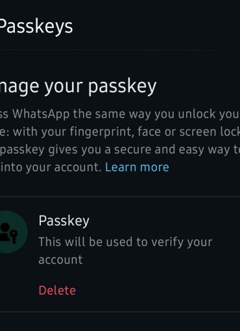This screenshot has width=240, height=331.
Task: Click the green passkey person-key icon
Action: pos(8,232)
